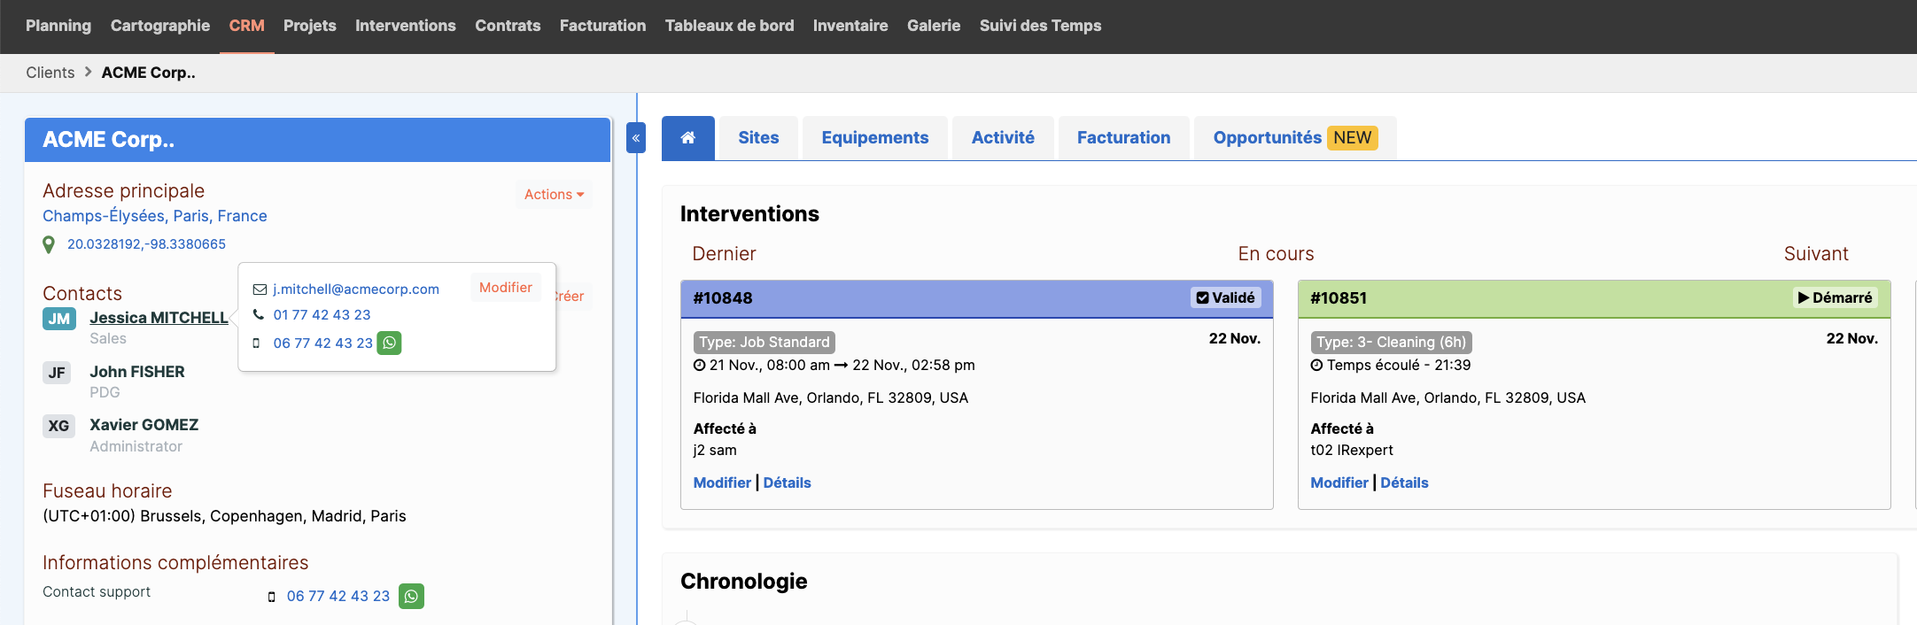
Task: Open the Home tab icon
Action: [x=687, y=138]
